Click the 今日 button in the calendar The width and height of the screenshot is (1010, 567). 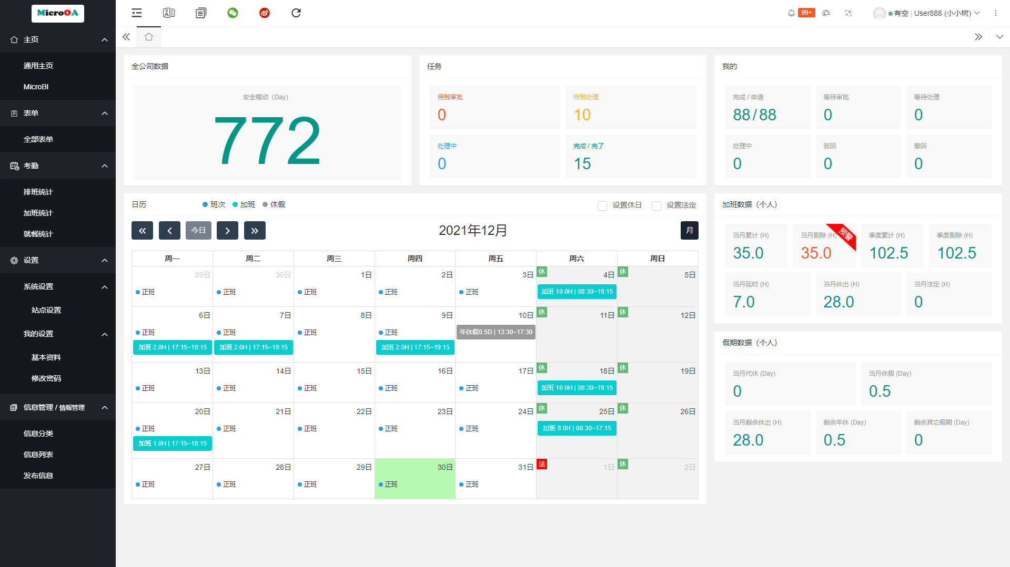pyautogui.click(x=198, y=230)
